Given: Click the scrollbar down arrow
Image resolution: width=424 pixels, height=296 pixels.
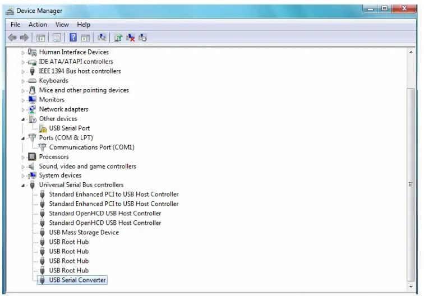Looking at the screenshot, I should [x=411, y=286].
